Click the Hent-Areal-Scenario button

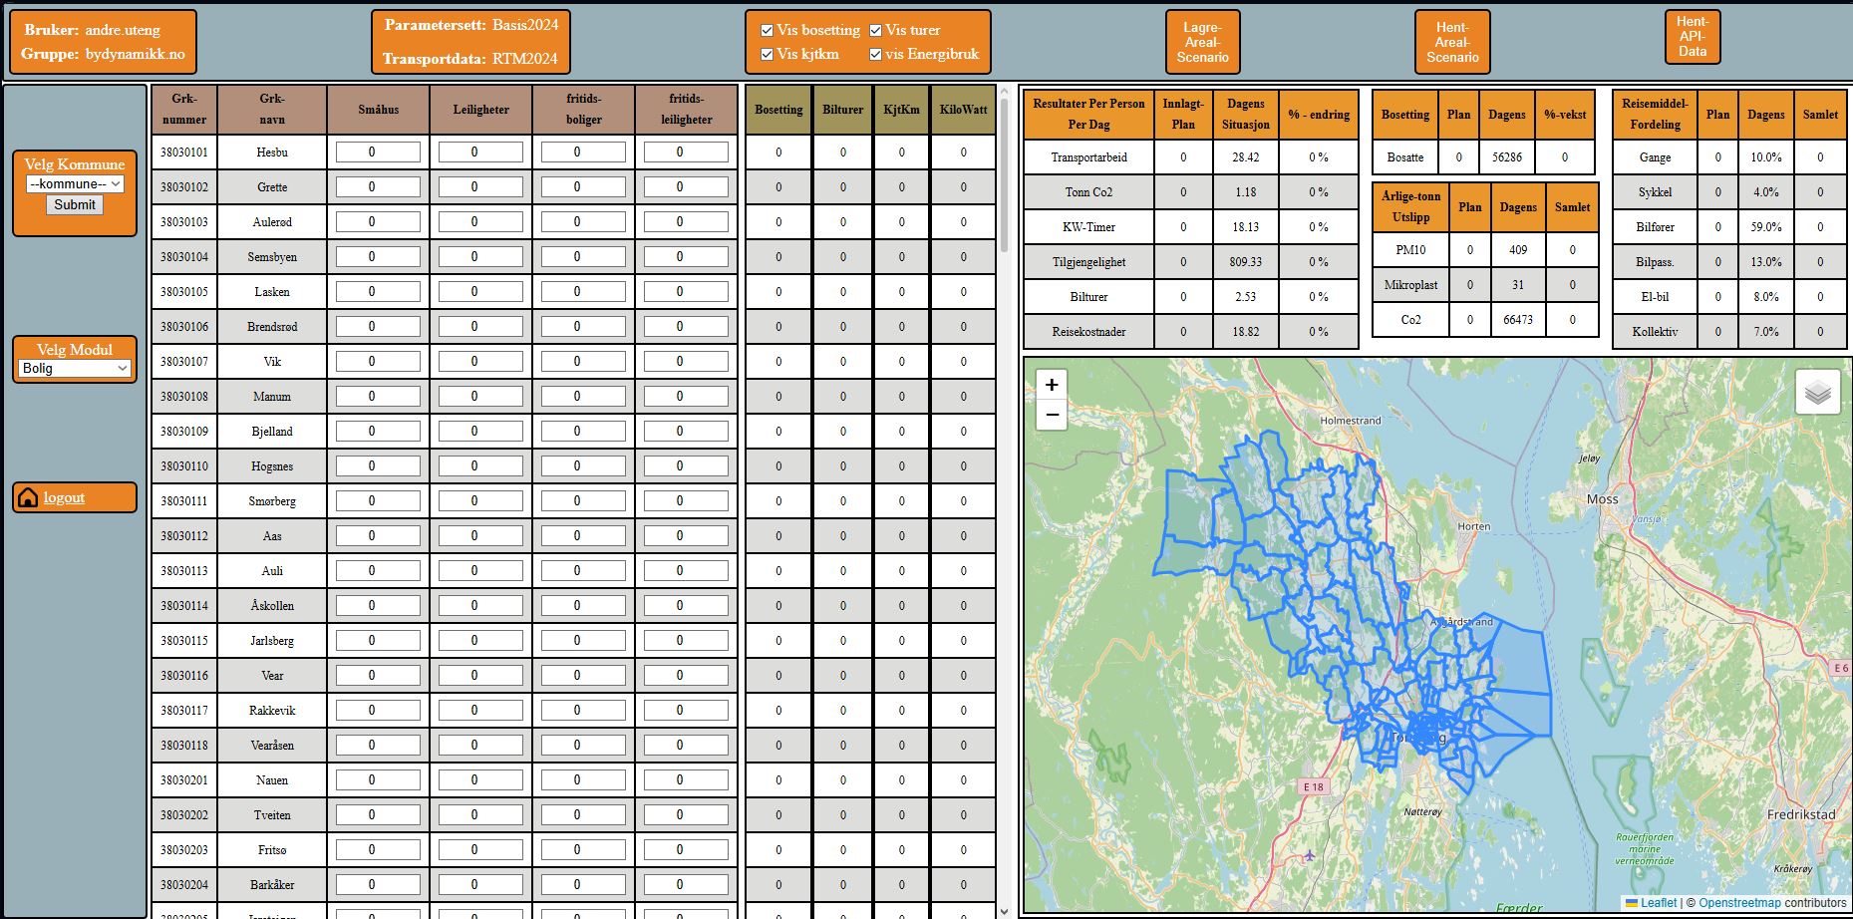[x=1452, y=42]
